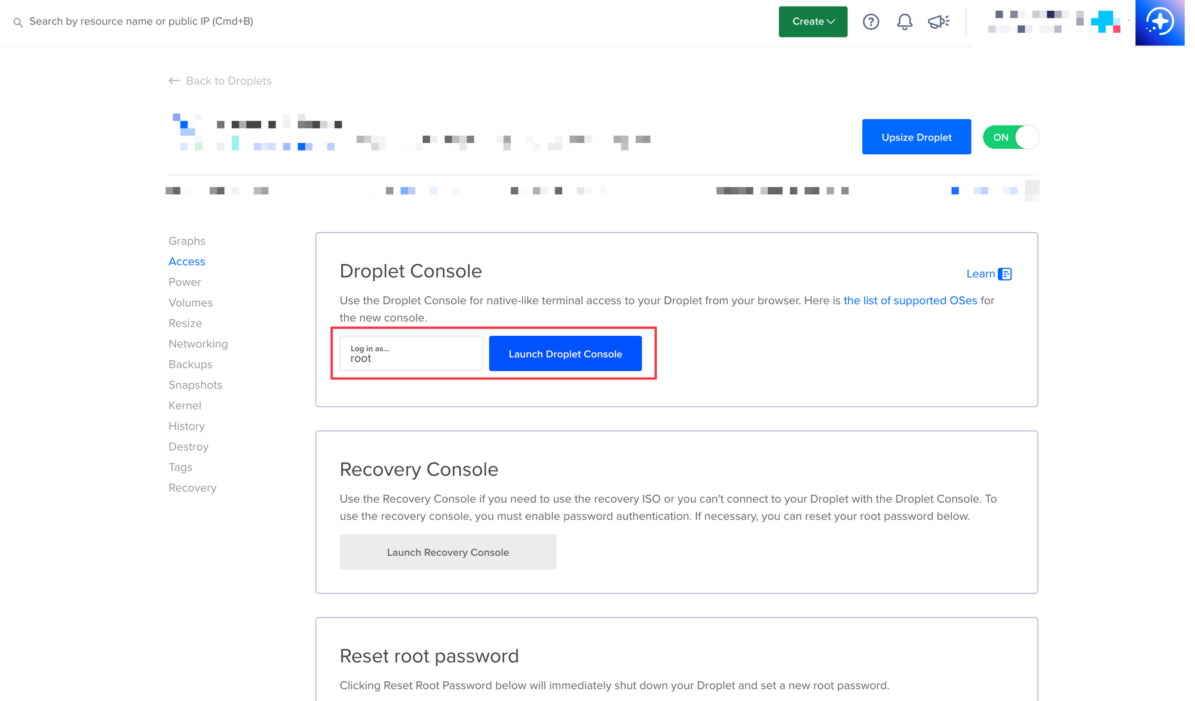Click the Learn documentation icon

pos(1005,274)
